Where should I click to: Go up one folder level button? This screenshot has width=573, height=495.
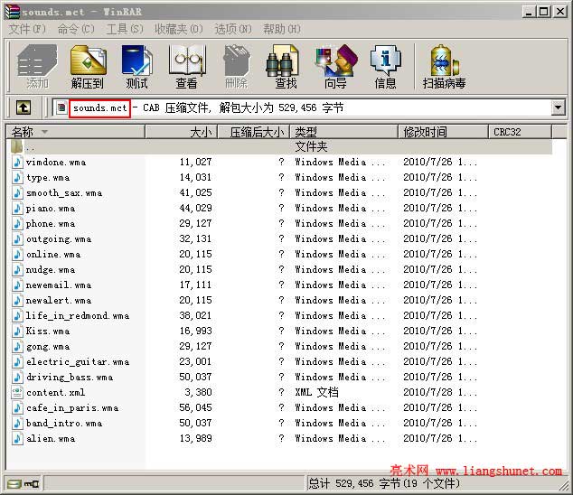pos(23,107)
